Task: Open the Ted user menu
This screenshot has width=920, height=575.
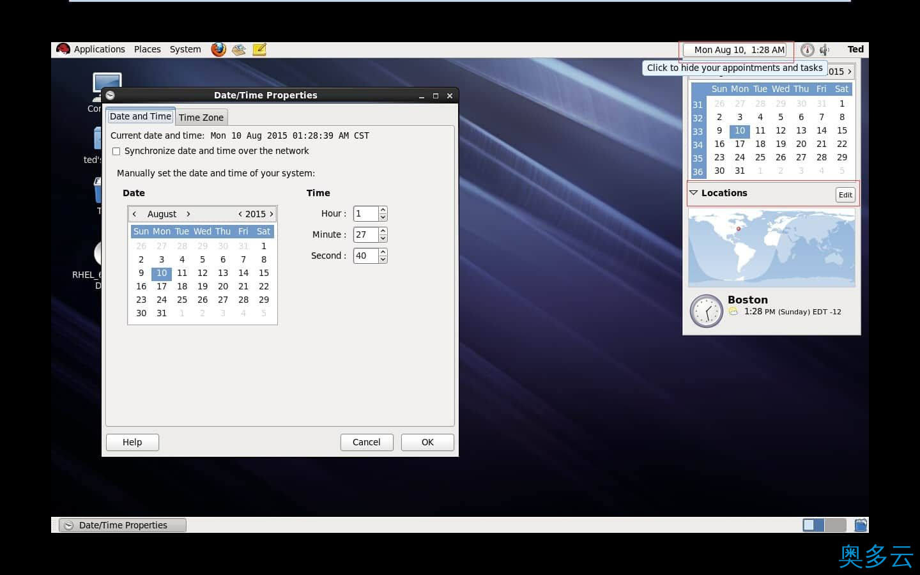Action: point(855,49)
